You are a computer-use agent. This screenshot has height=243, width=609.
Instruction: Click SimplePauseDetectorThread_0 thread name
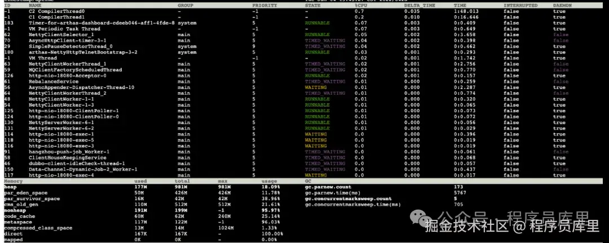[70, 47]
